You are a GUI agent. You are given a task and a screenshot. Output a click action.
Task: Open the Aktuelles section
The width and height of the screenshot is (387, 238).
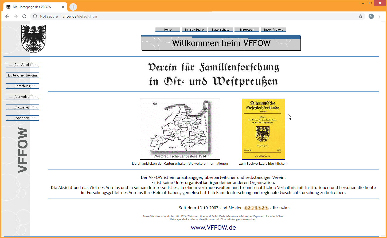tap(22, 107)
